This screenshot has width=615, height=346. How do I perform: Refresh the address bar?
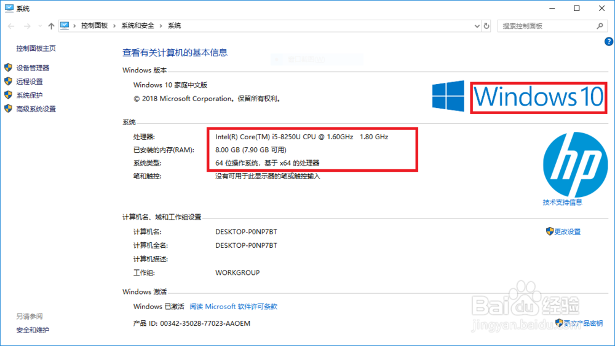tap(486, 26)
